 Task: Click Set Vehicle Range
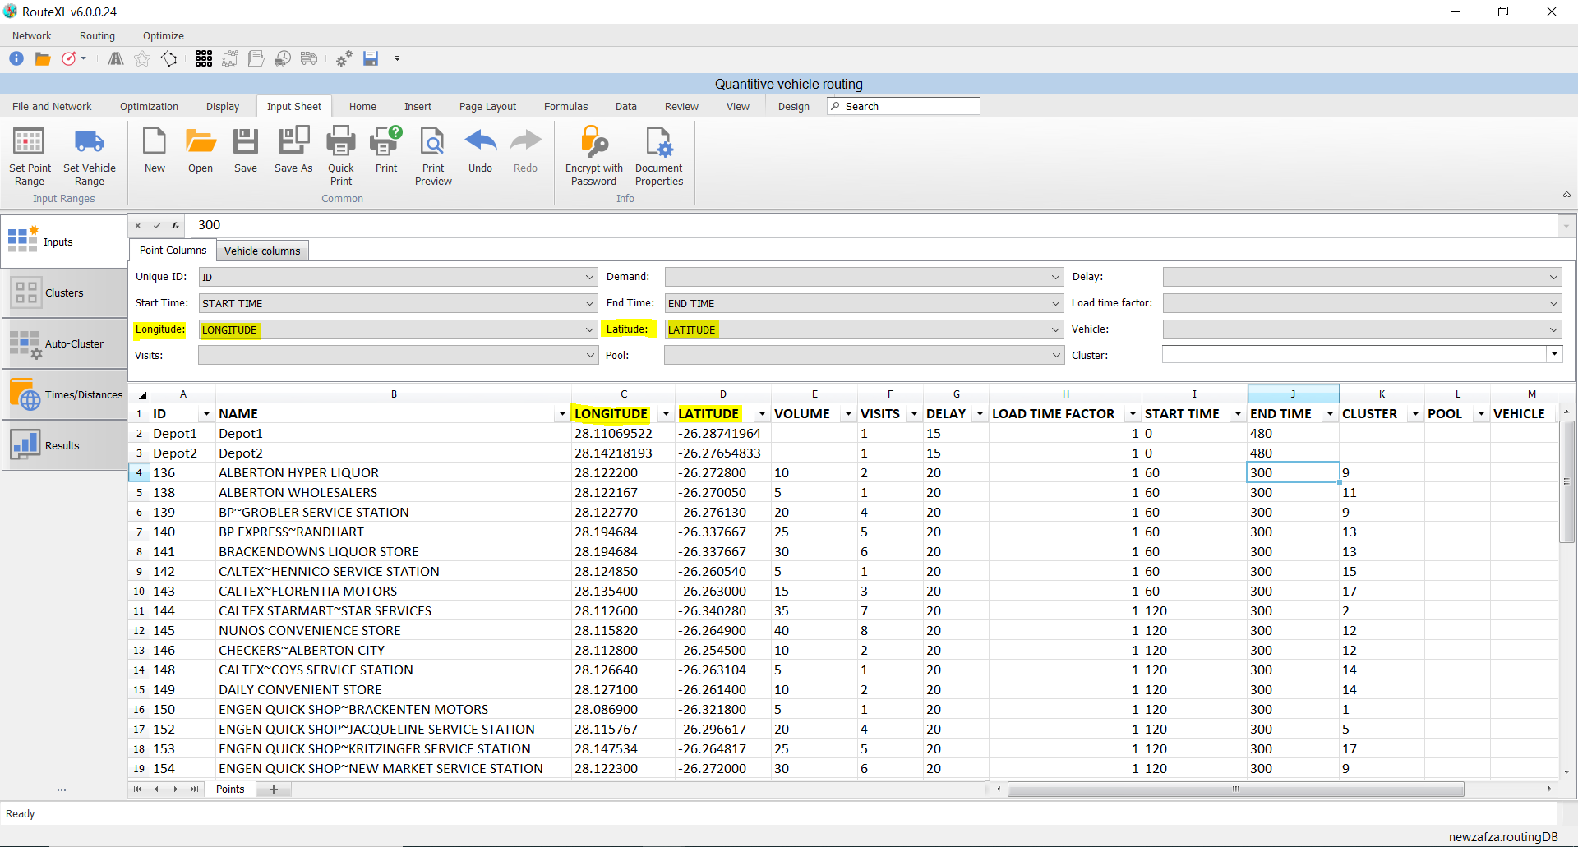coord(90,156)
